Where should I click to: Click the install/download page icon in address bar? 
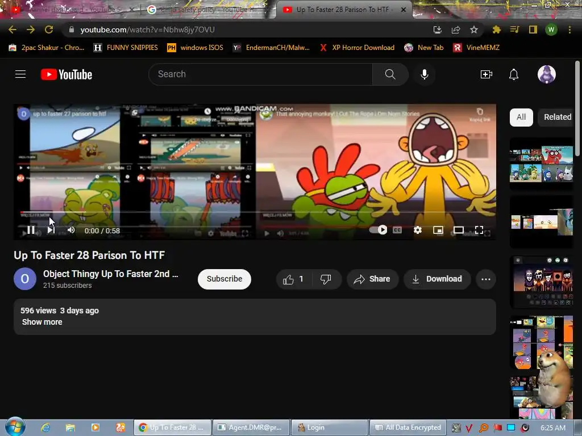437,30
